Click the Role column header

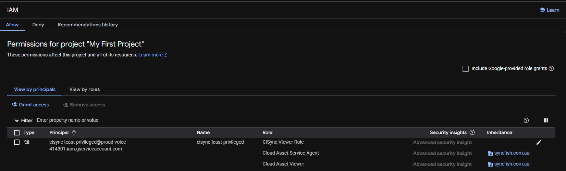(x=267, y=132)
